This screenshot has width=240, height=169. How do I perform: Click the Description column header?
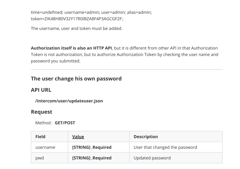[146, 136]
